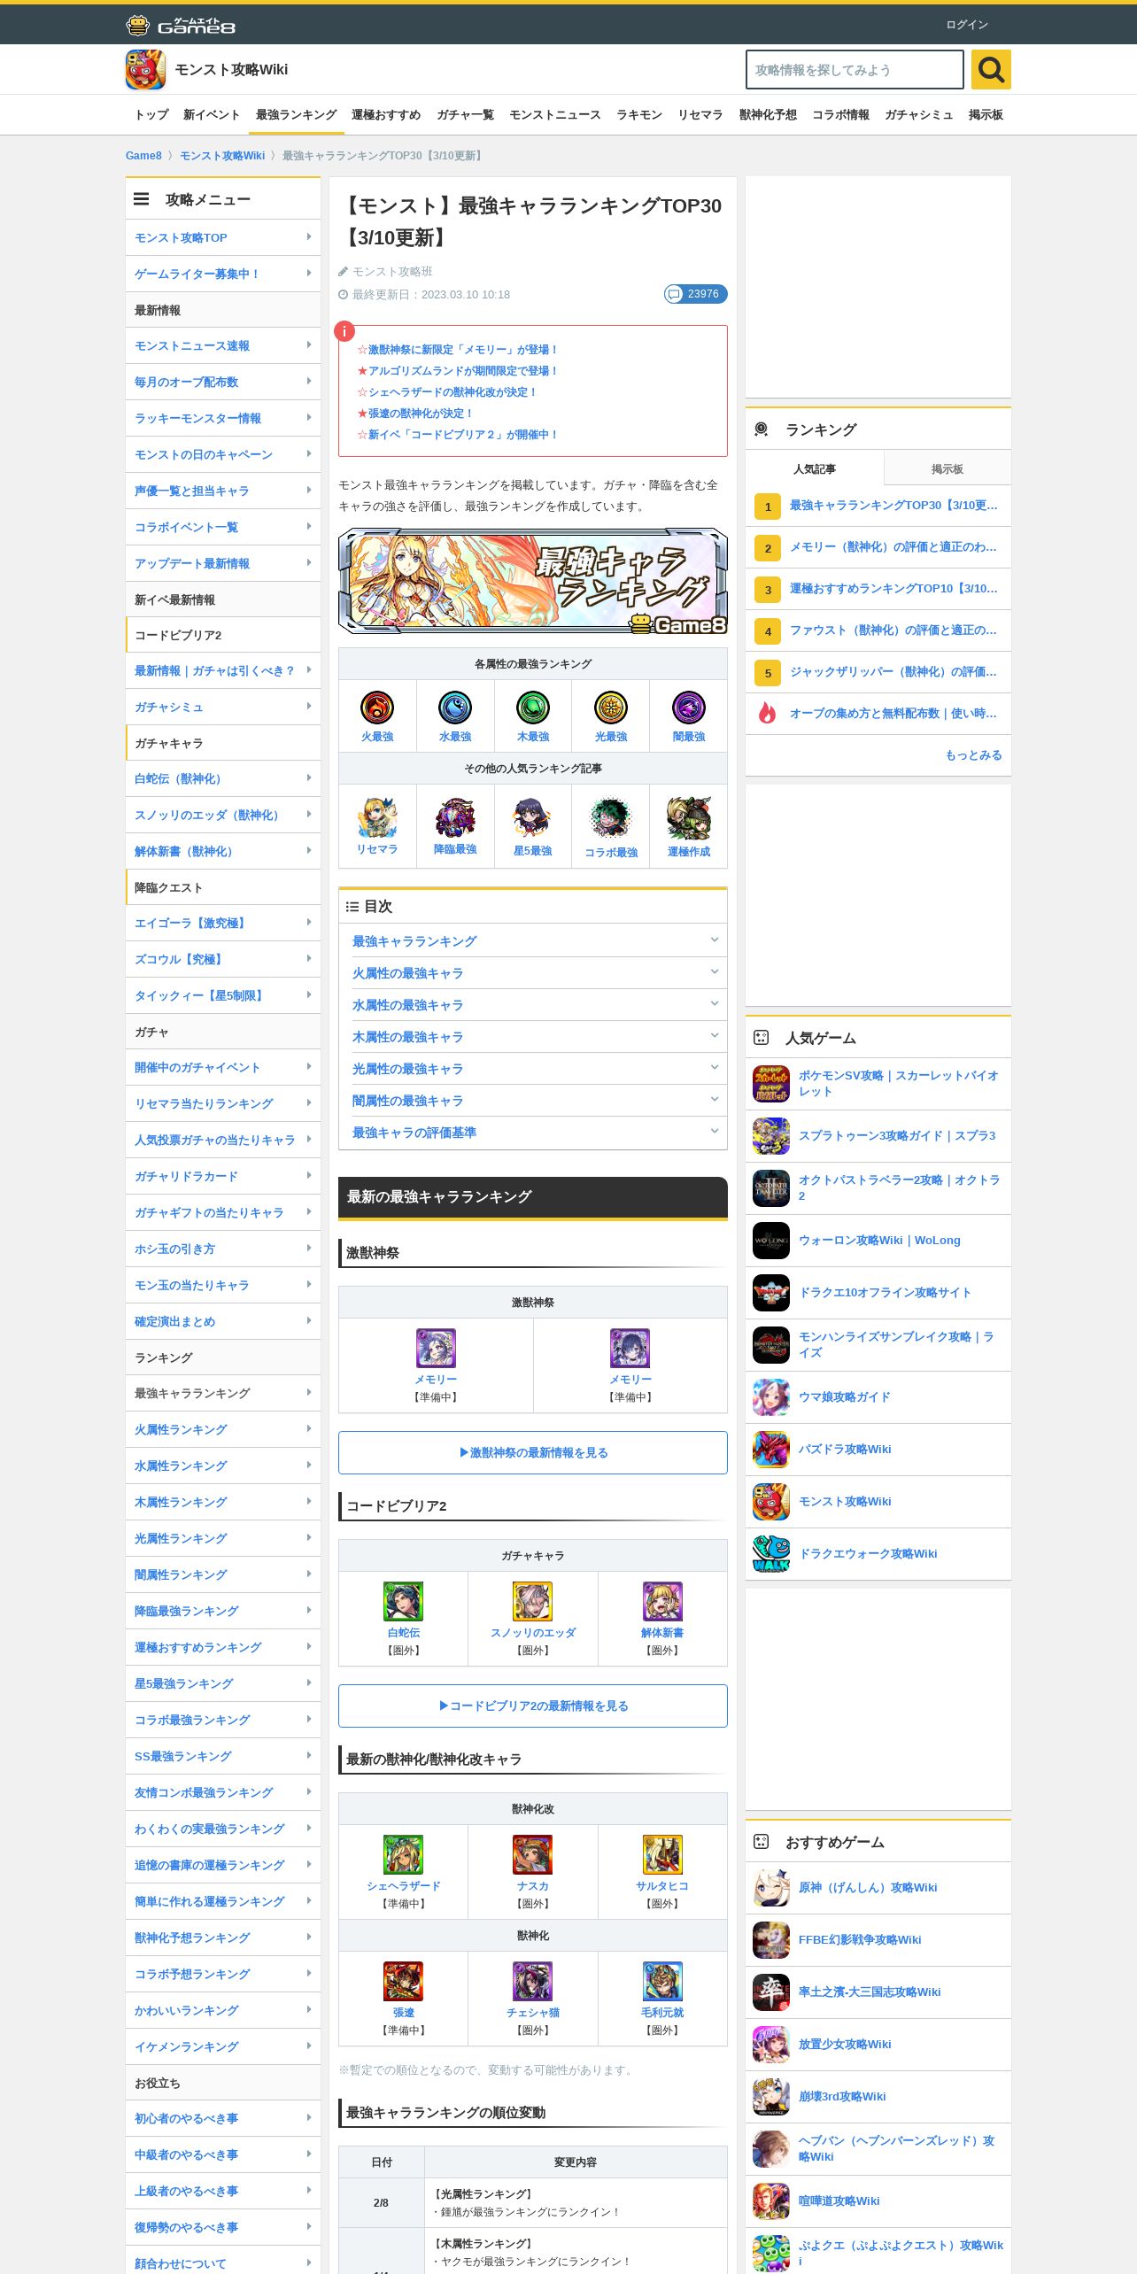
Task: Open 運極おすすめ in navigation bar
Action: point(386,115)
